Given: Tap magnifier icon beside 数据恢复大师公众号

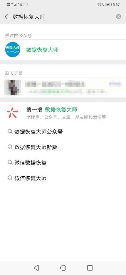Looking at the screenshot, I should click(10, 131).
